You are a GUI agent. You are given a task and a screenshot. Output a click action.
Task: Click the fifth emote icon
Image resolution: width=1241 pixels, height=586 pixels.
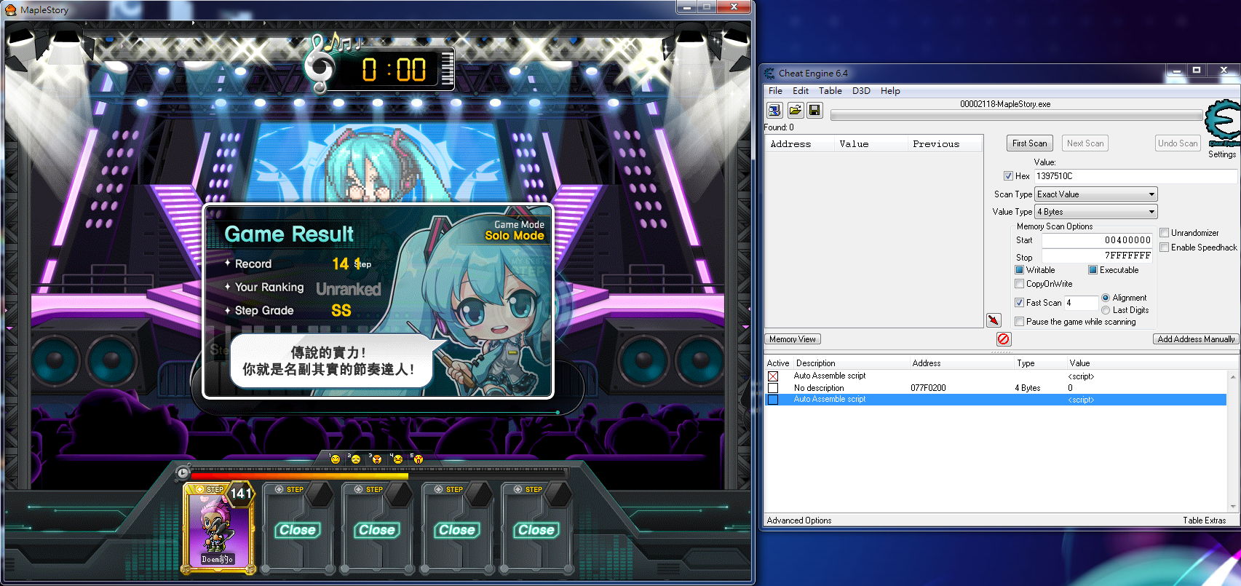coord(418,459)
